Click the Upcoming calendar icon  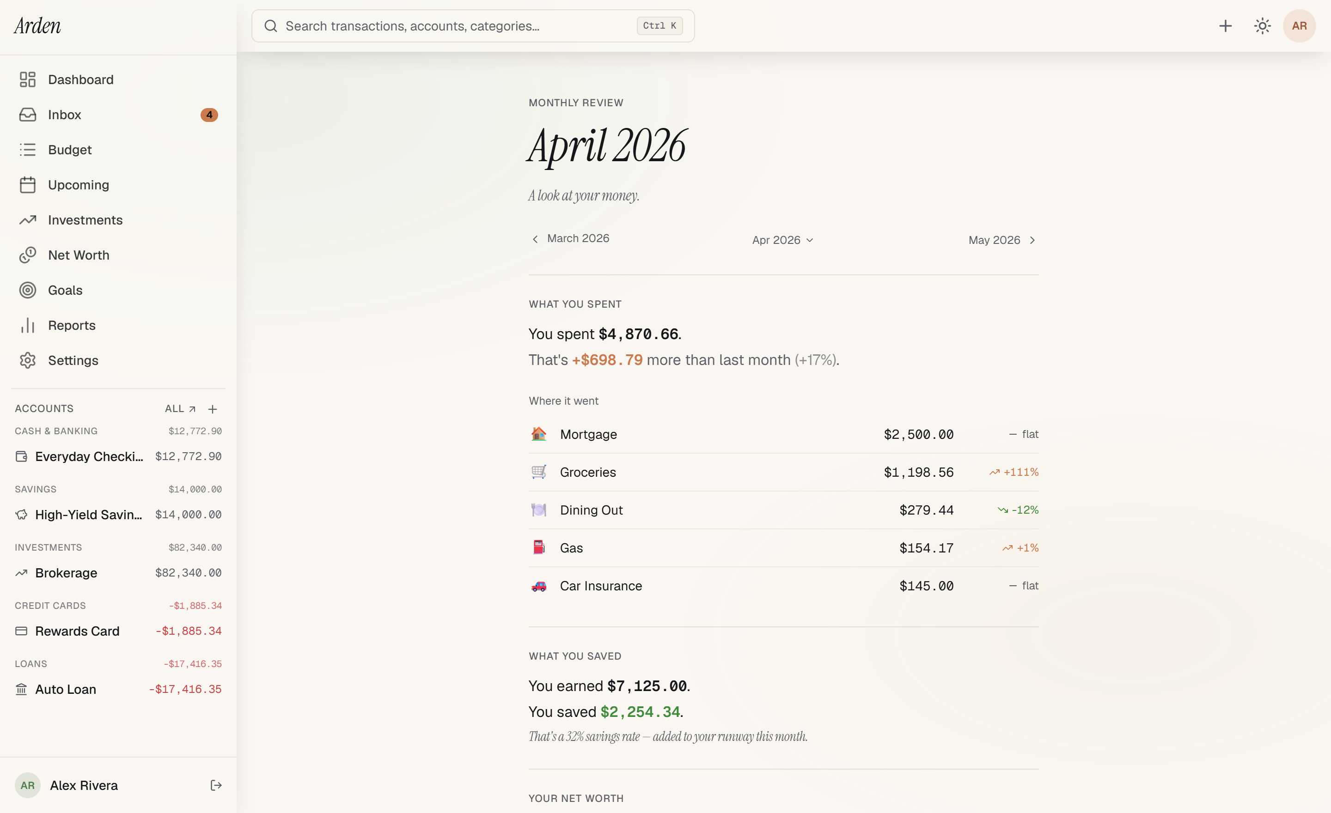coord(28,185)
